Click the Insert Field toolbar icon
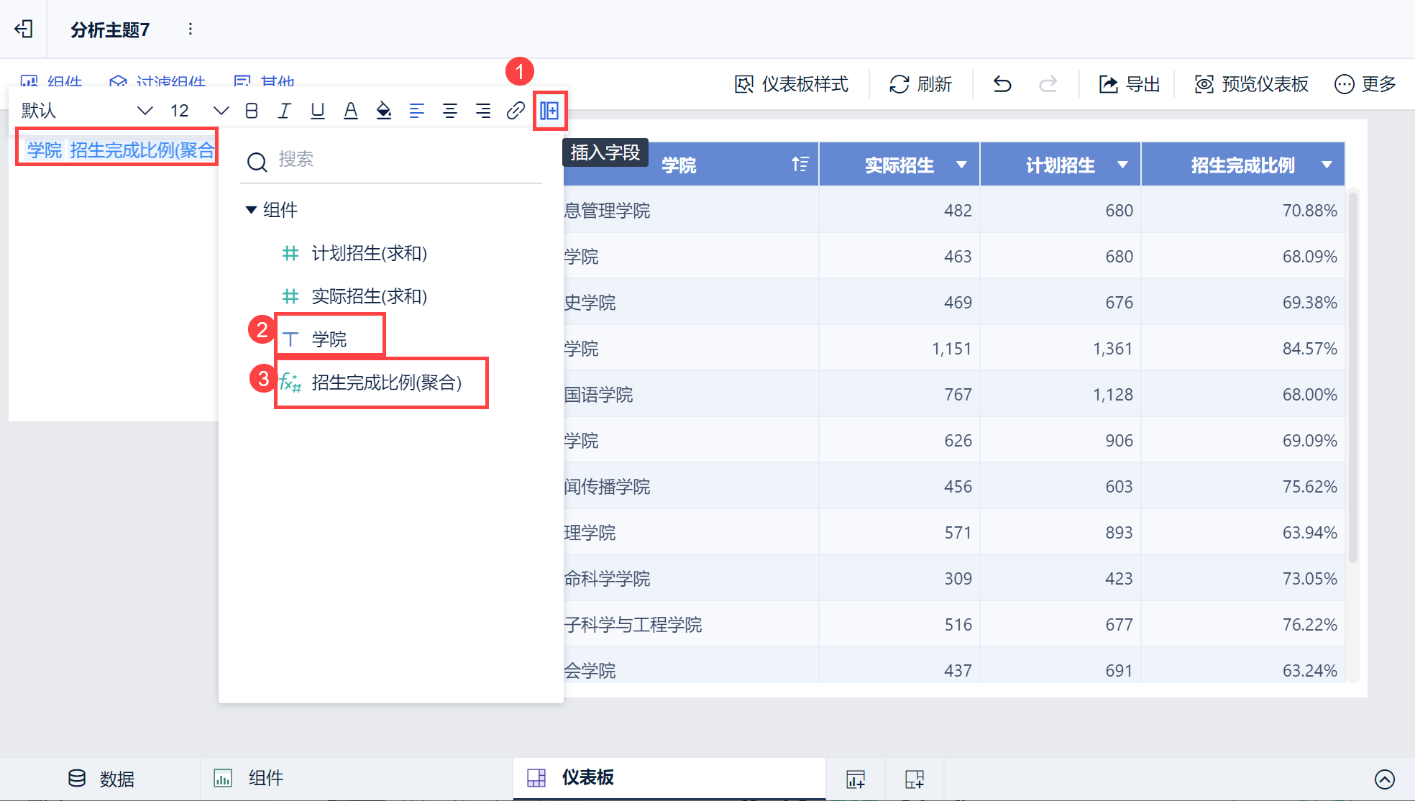 click(x=549, y=111)
